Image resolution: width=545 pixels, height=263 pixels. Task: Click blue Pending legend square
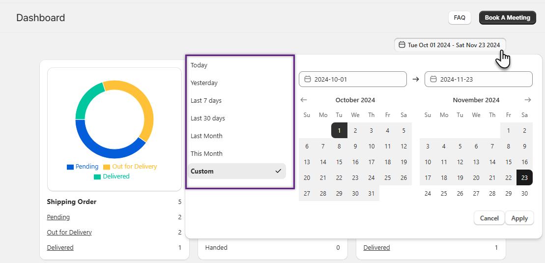(x=70, y=167)
